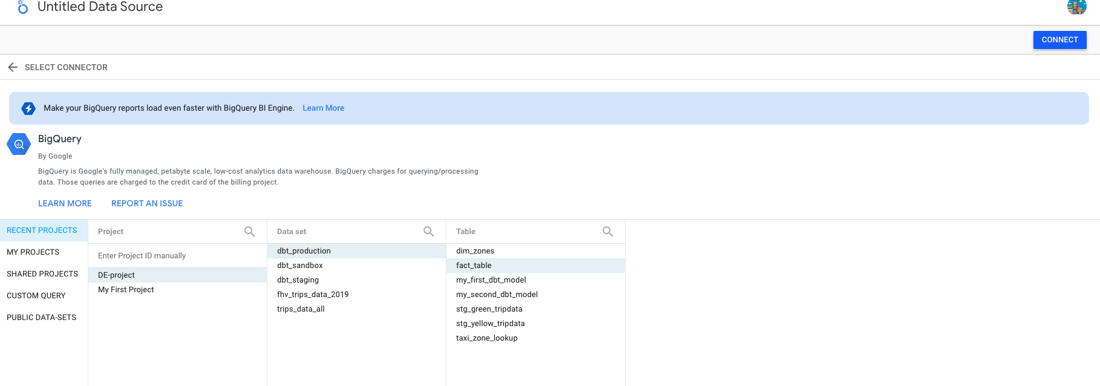
Task: Select the dbt_production data set
Action: (x=356, y=251)
